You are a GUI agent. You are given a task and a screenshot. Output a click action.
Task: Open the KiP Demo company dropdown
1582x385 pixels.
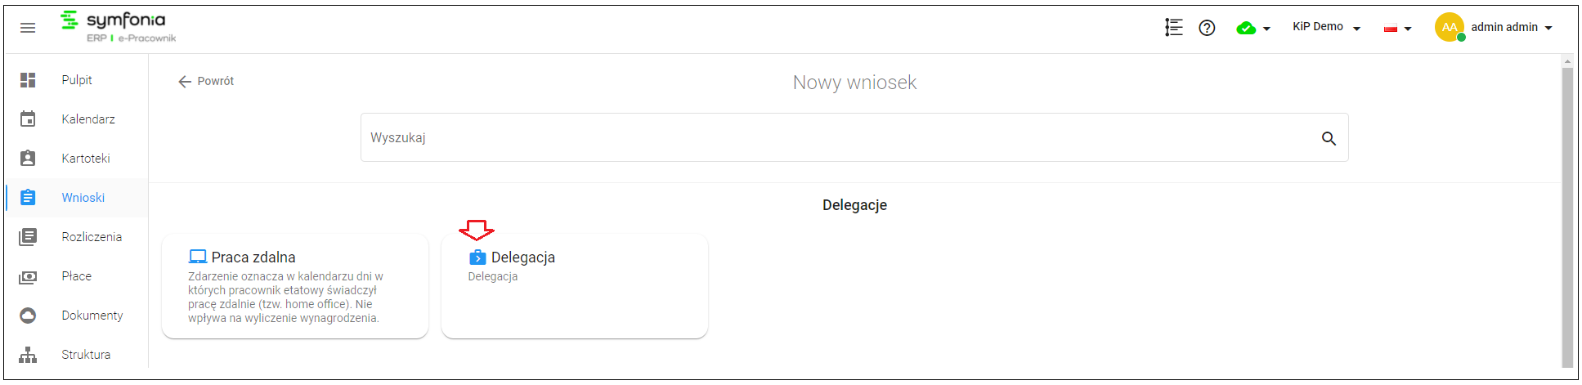(x=1326, y=27)
